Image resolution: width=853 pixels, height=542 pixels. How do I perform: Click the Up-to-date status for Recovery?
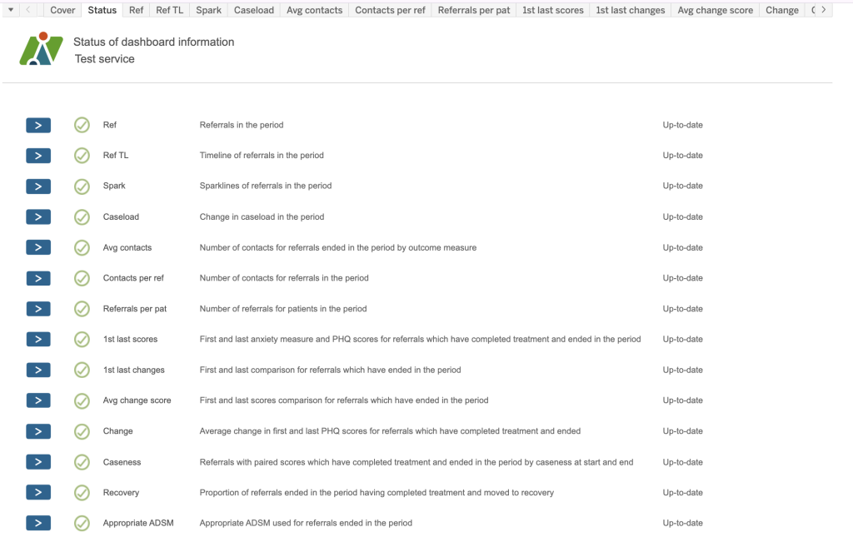[x=682, y=492]
